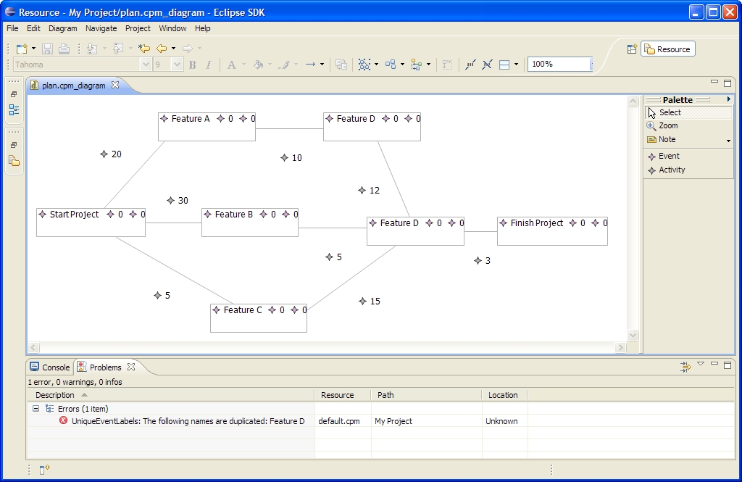Select the Feature C event node
Screen dimensions: 742x482
point(259,318)
